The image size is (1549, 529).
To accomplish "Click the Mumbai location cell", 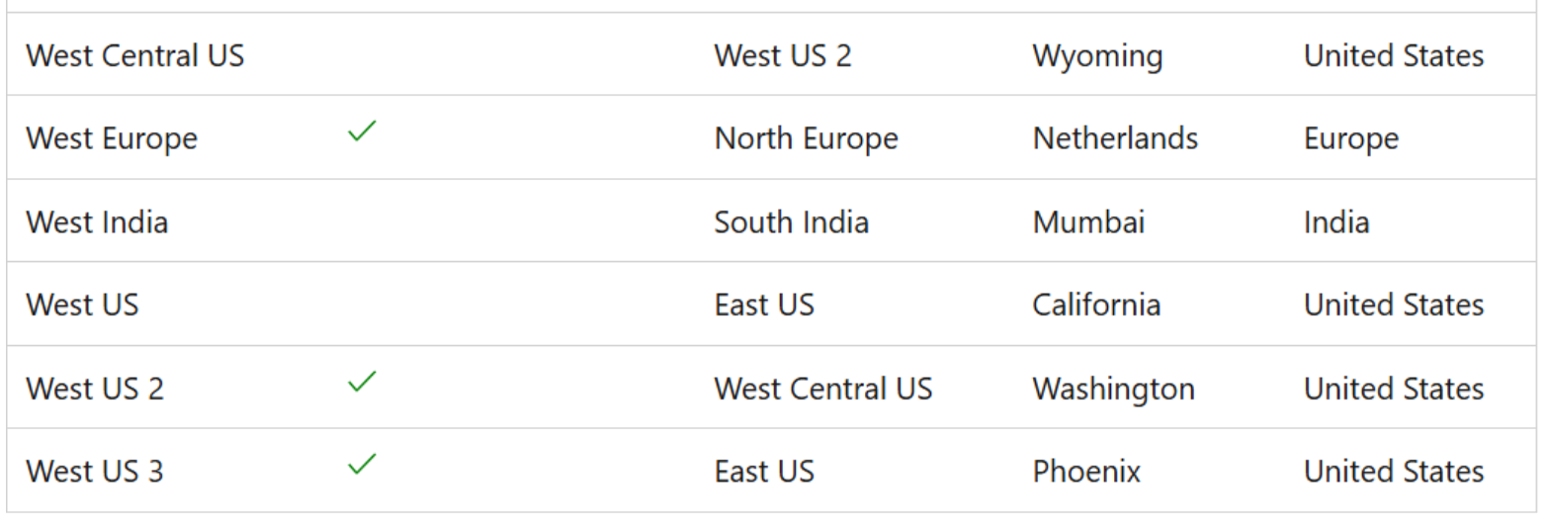I will [x=1088, y=221].
